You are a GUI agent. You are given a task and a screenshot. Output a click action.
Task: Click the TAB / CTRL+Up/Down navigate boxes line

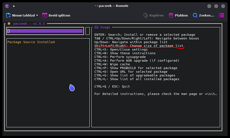pos(147,38)
